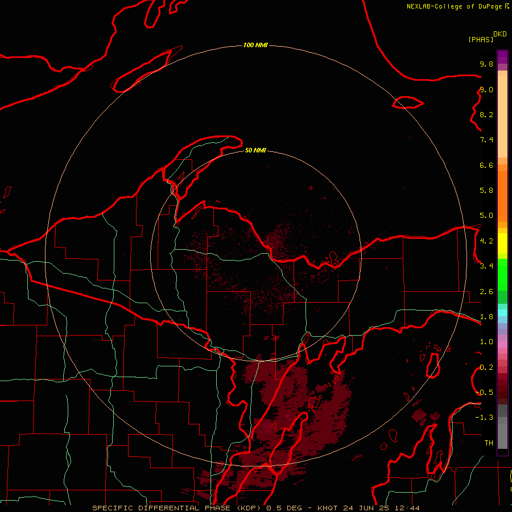The image size is (512, 512).
Task: Click the -0.5 scale value
Action: click(484, 393)
